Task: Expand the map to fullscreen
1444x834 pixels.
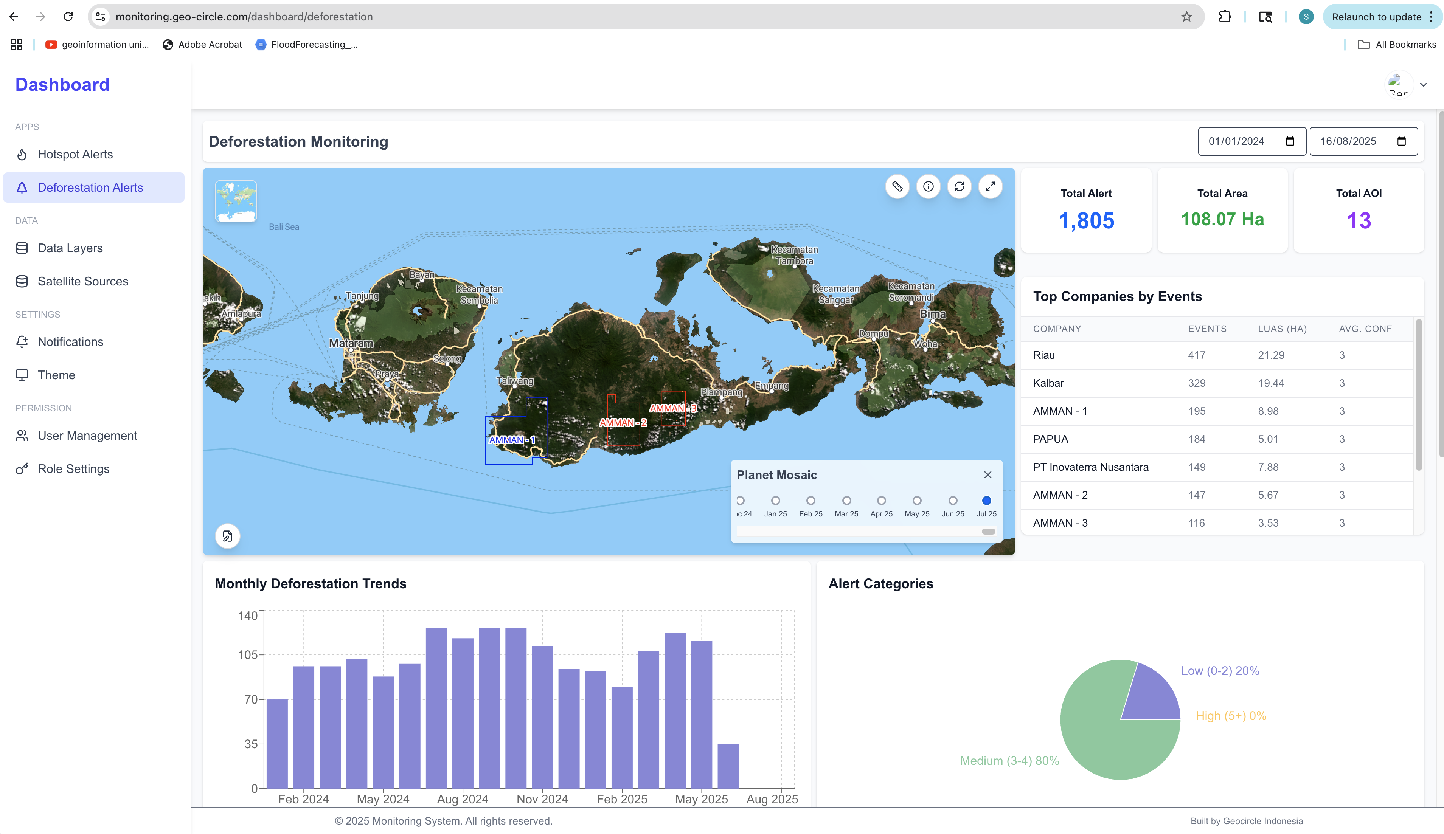Action: point(991,186)
